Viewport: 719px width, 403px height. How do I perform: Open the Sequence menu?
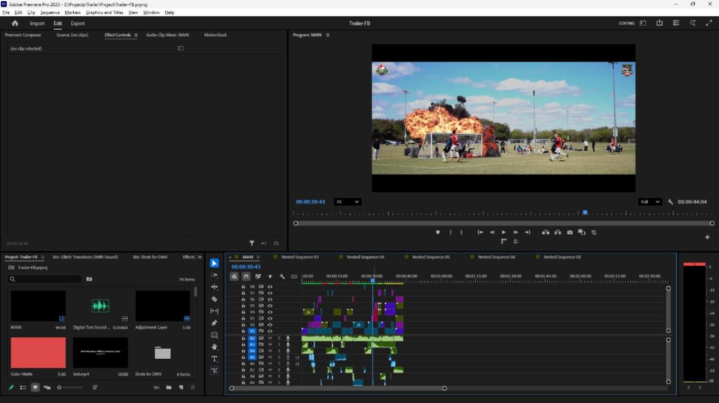click(50, 13)
